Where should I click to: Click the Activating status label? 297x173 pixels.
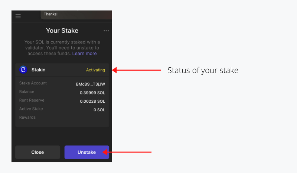pos(95,70)
